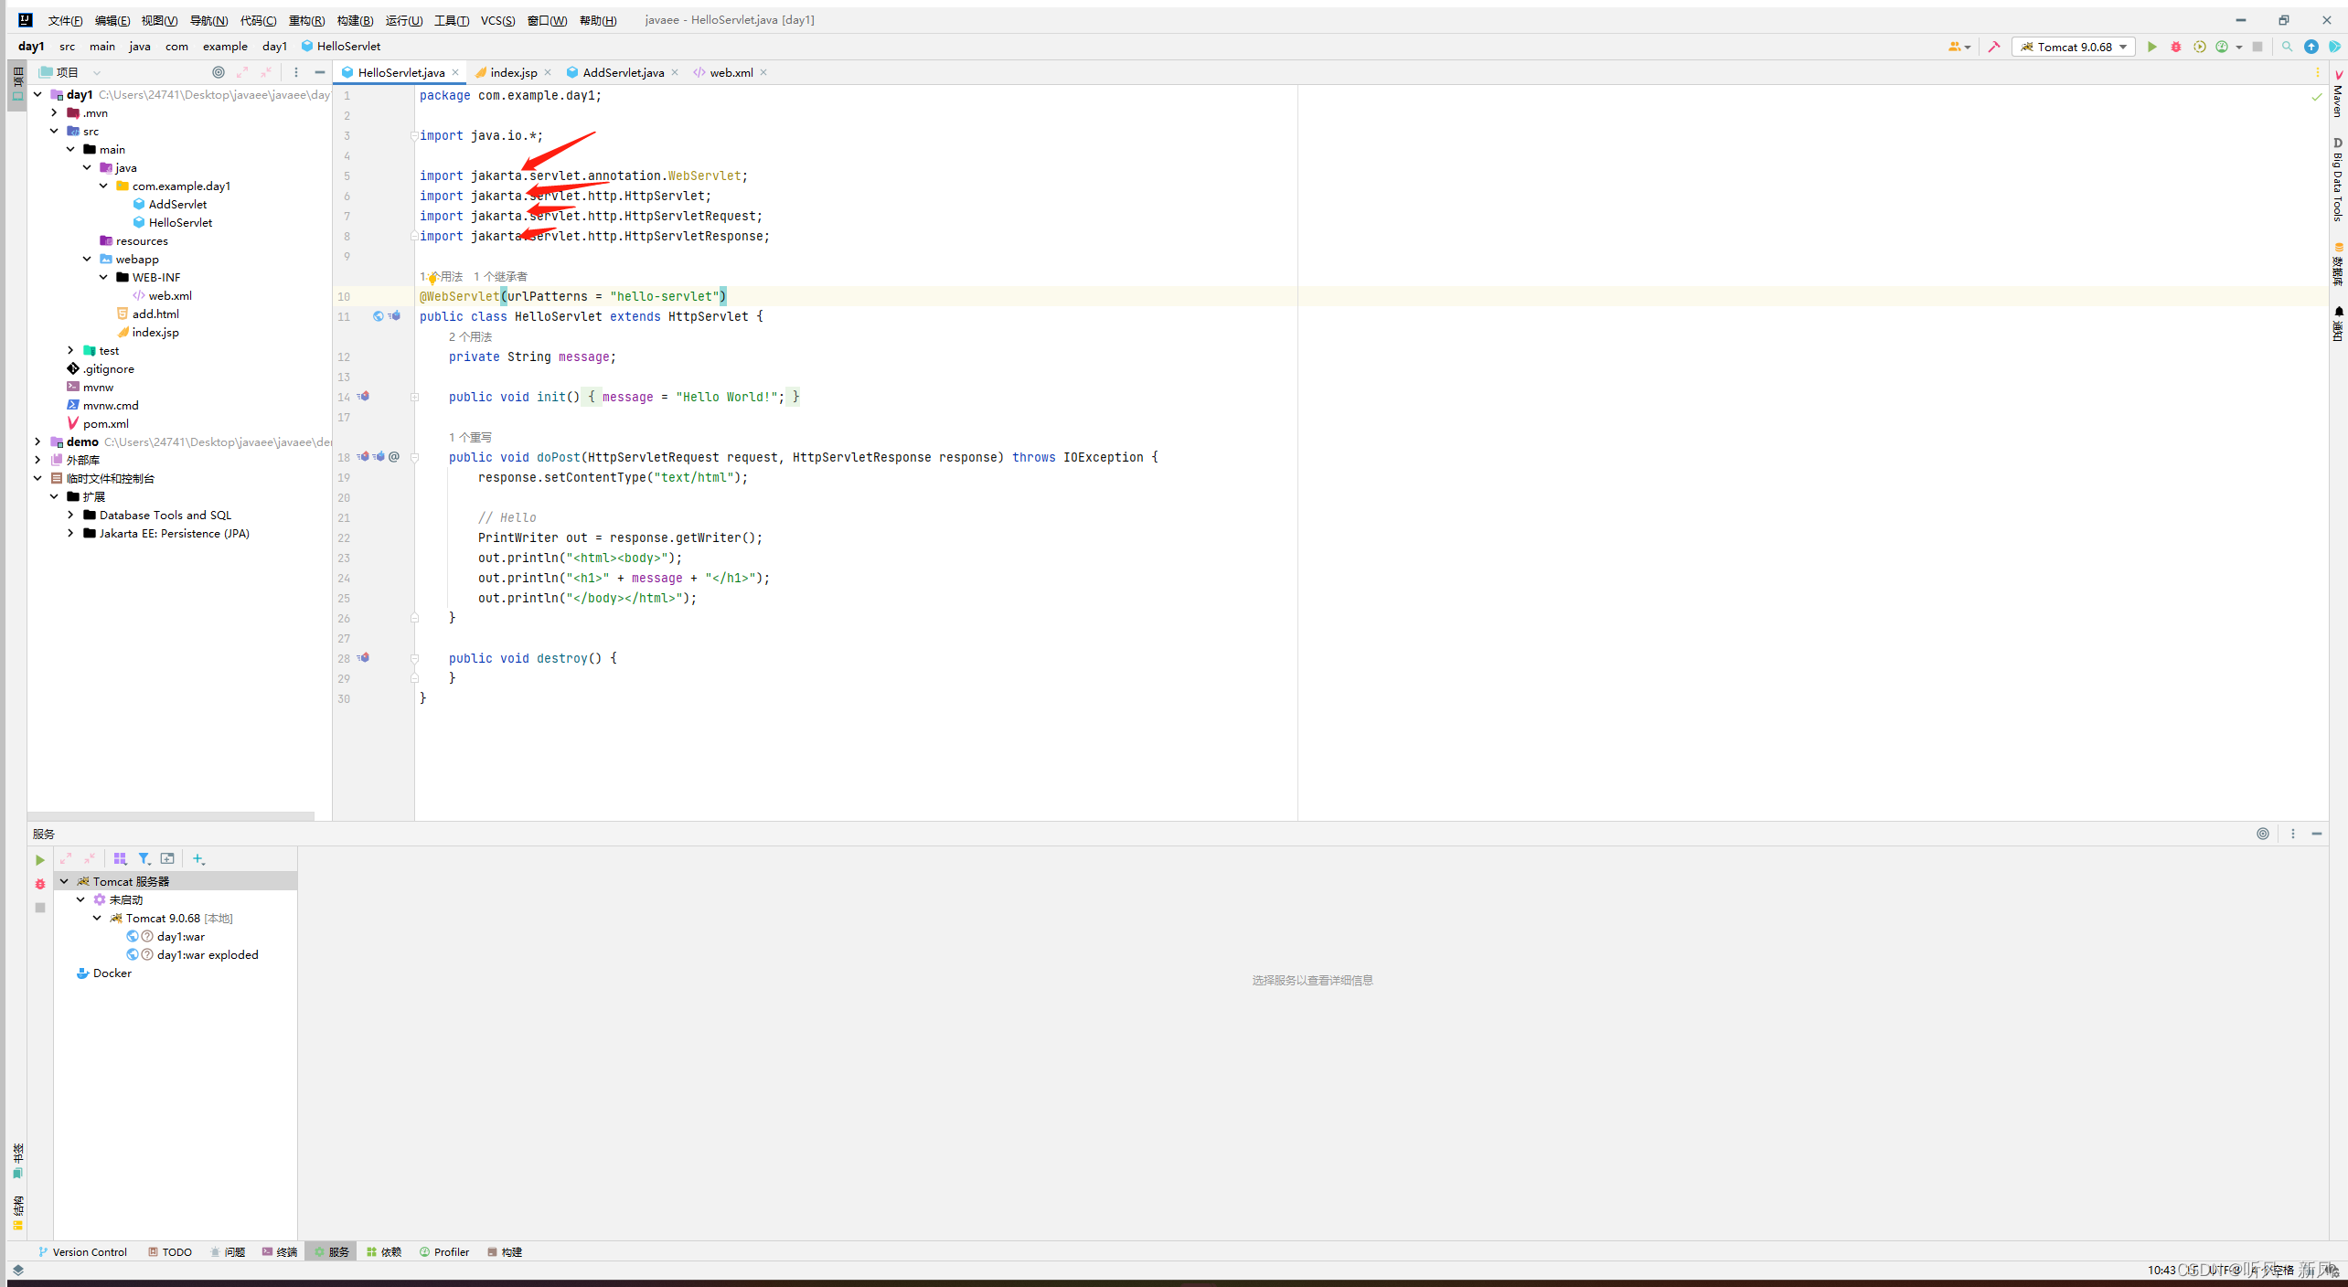
Task: Click the filter icon in Services toolbar
Action: point(144,859)
